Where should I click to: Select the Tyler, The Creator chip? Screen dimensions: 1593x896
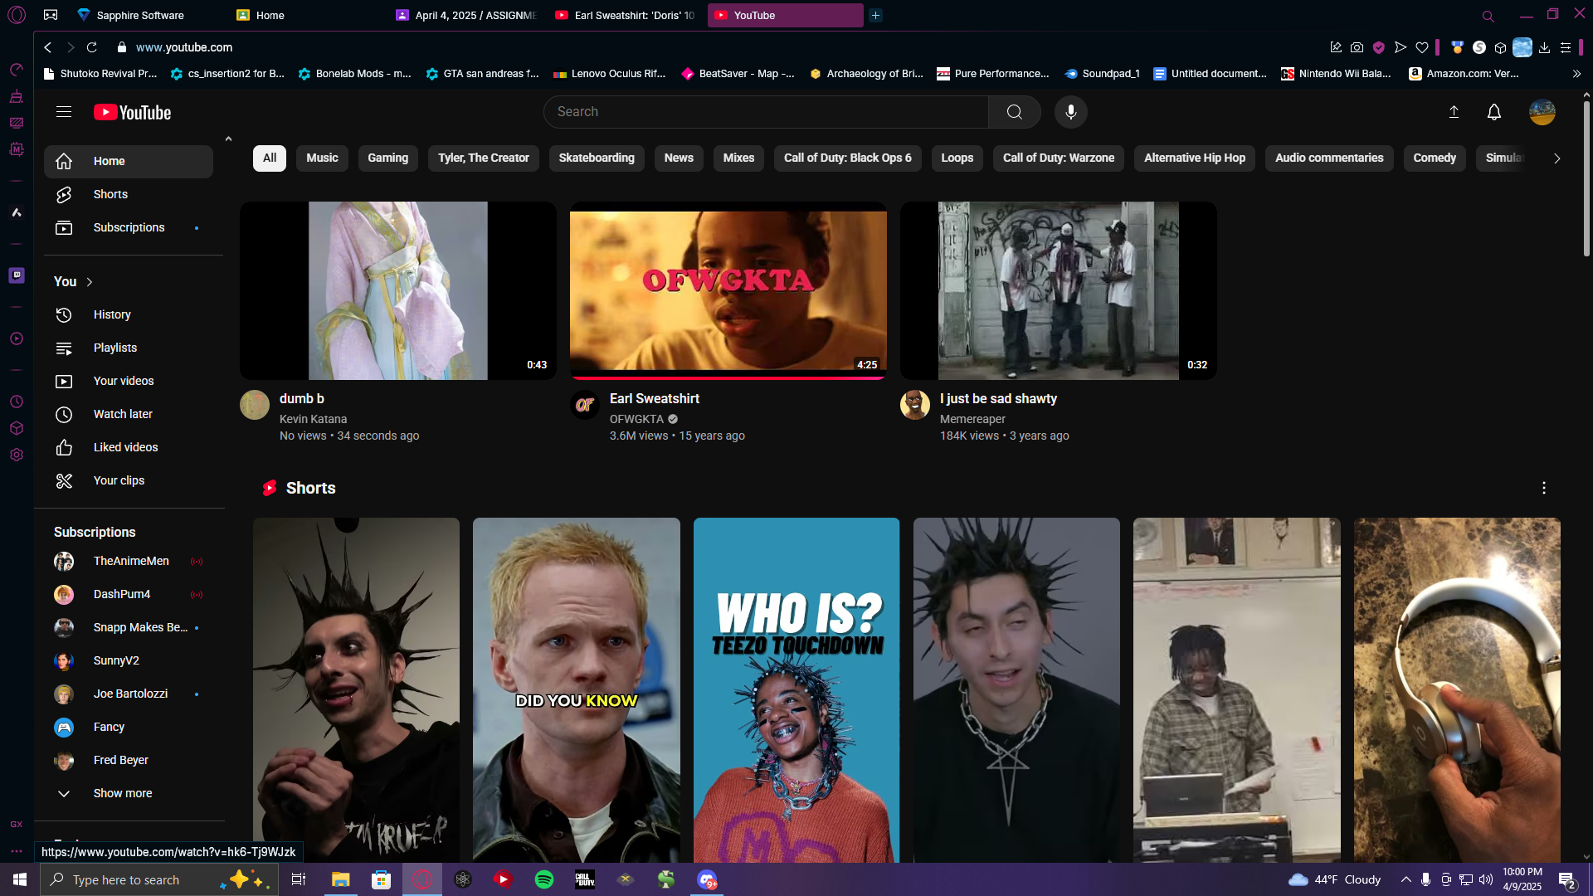[484, 158]
